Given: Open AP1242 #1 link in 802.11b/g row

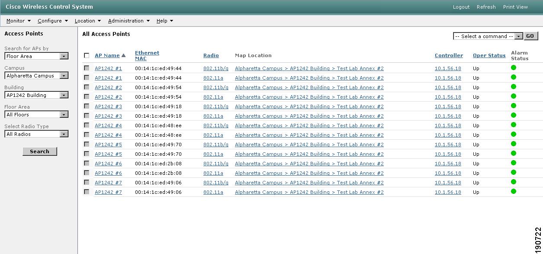Looking at the screenshot, I should pyautogui.click(x=108, y=68).
